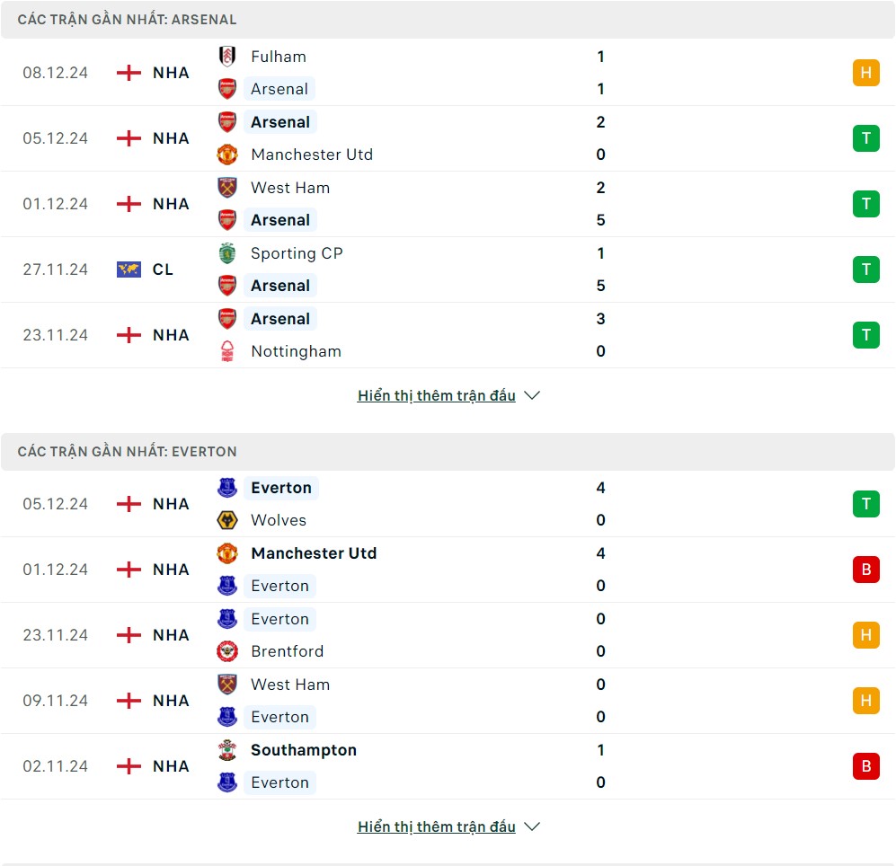This screenshot has height=866, width=896.
Task: Click the Champions League competition icon
Action: [x=129, y=270]
